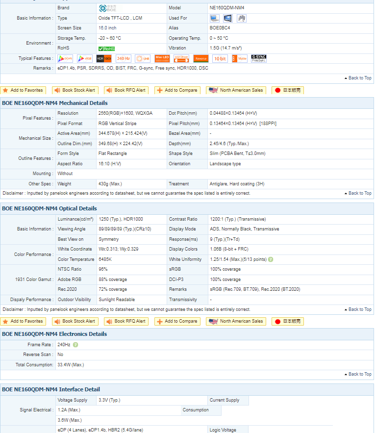Book Stock Alert above Mechanical Details
Screen dimensions: 375x433
(75, 90)
